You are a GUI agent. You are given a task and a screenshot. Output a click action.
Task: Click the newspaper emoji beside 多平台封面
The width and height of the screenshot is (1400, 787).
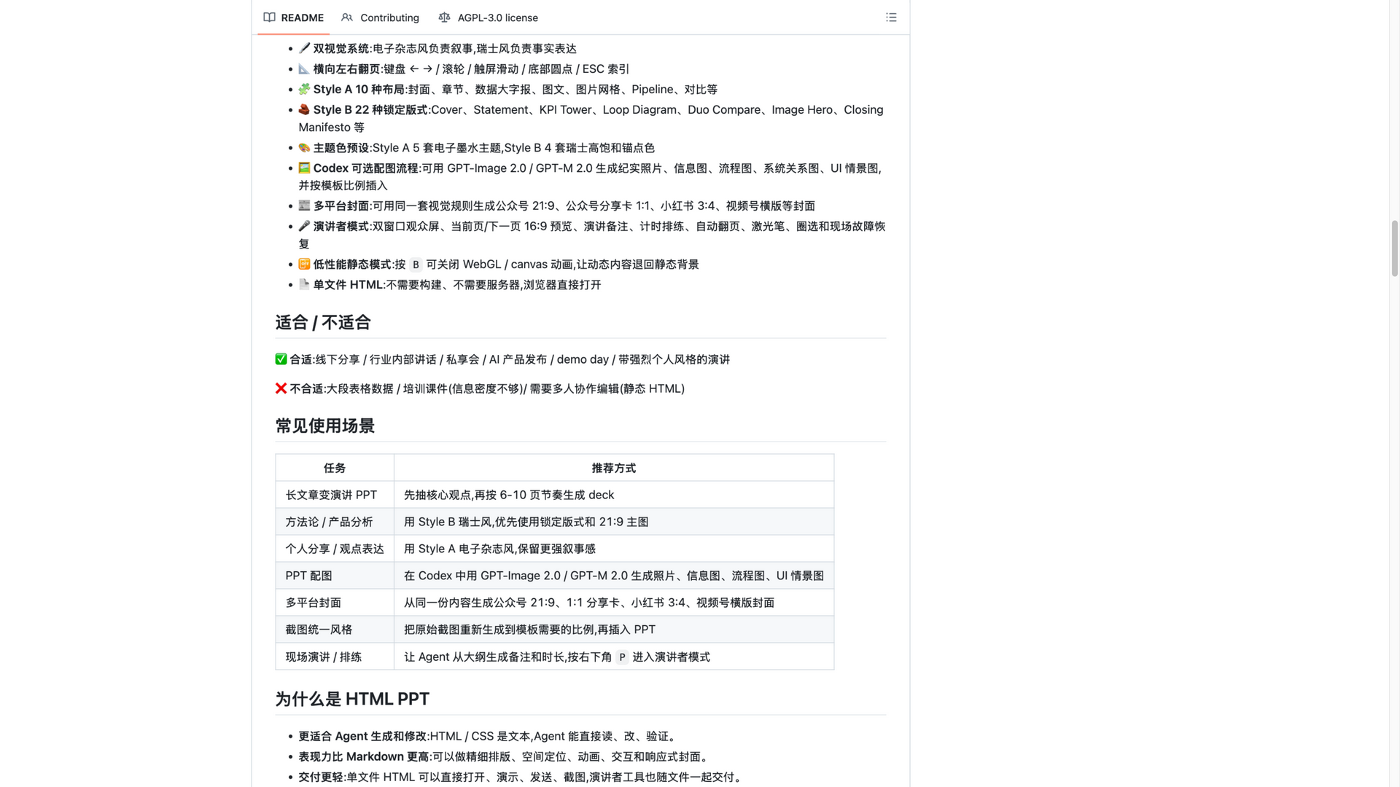304,205
